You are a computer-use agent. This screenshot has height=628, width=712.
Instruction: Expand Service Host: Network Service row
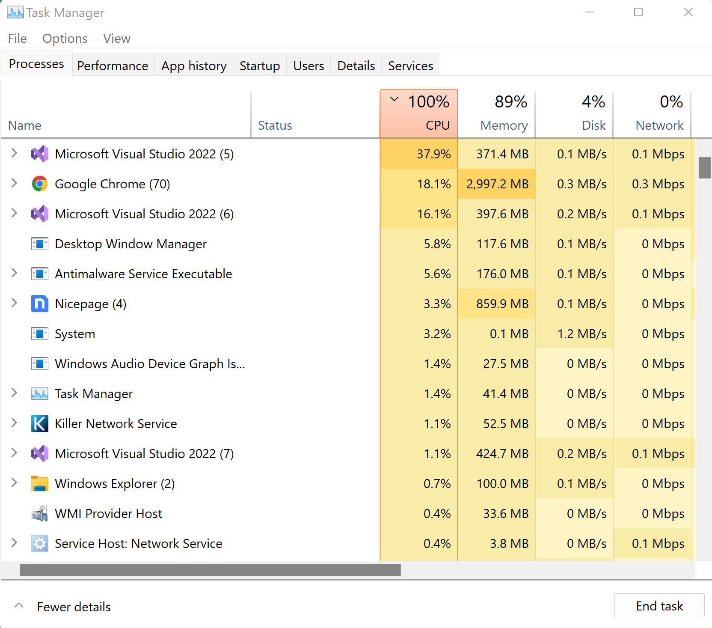click(14, 542)
